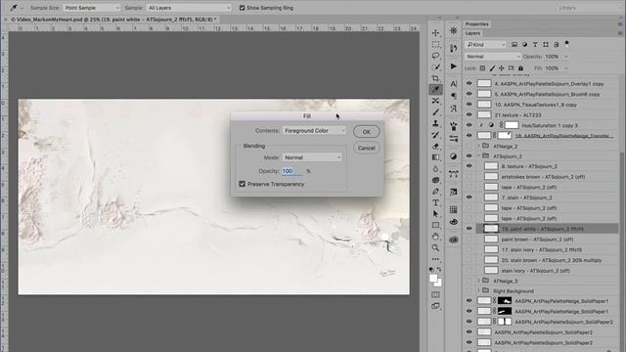Viewport: 626px width, 352px height.
Task: Select the Gradient tool
Action: click(x=435, y=157)
